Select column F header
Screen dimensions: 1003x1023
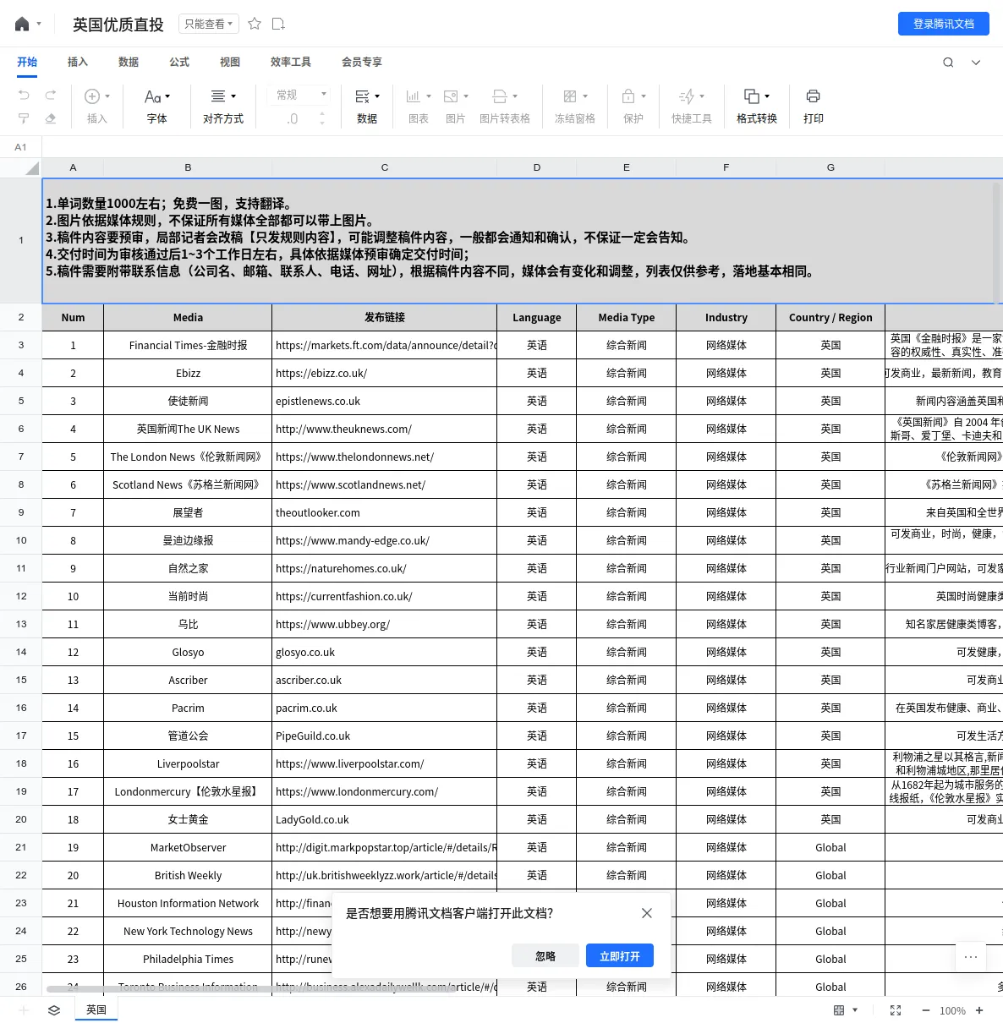pos(726,167)
